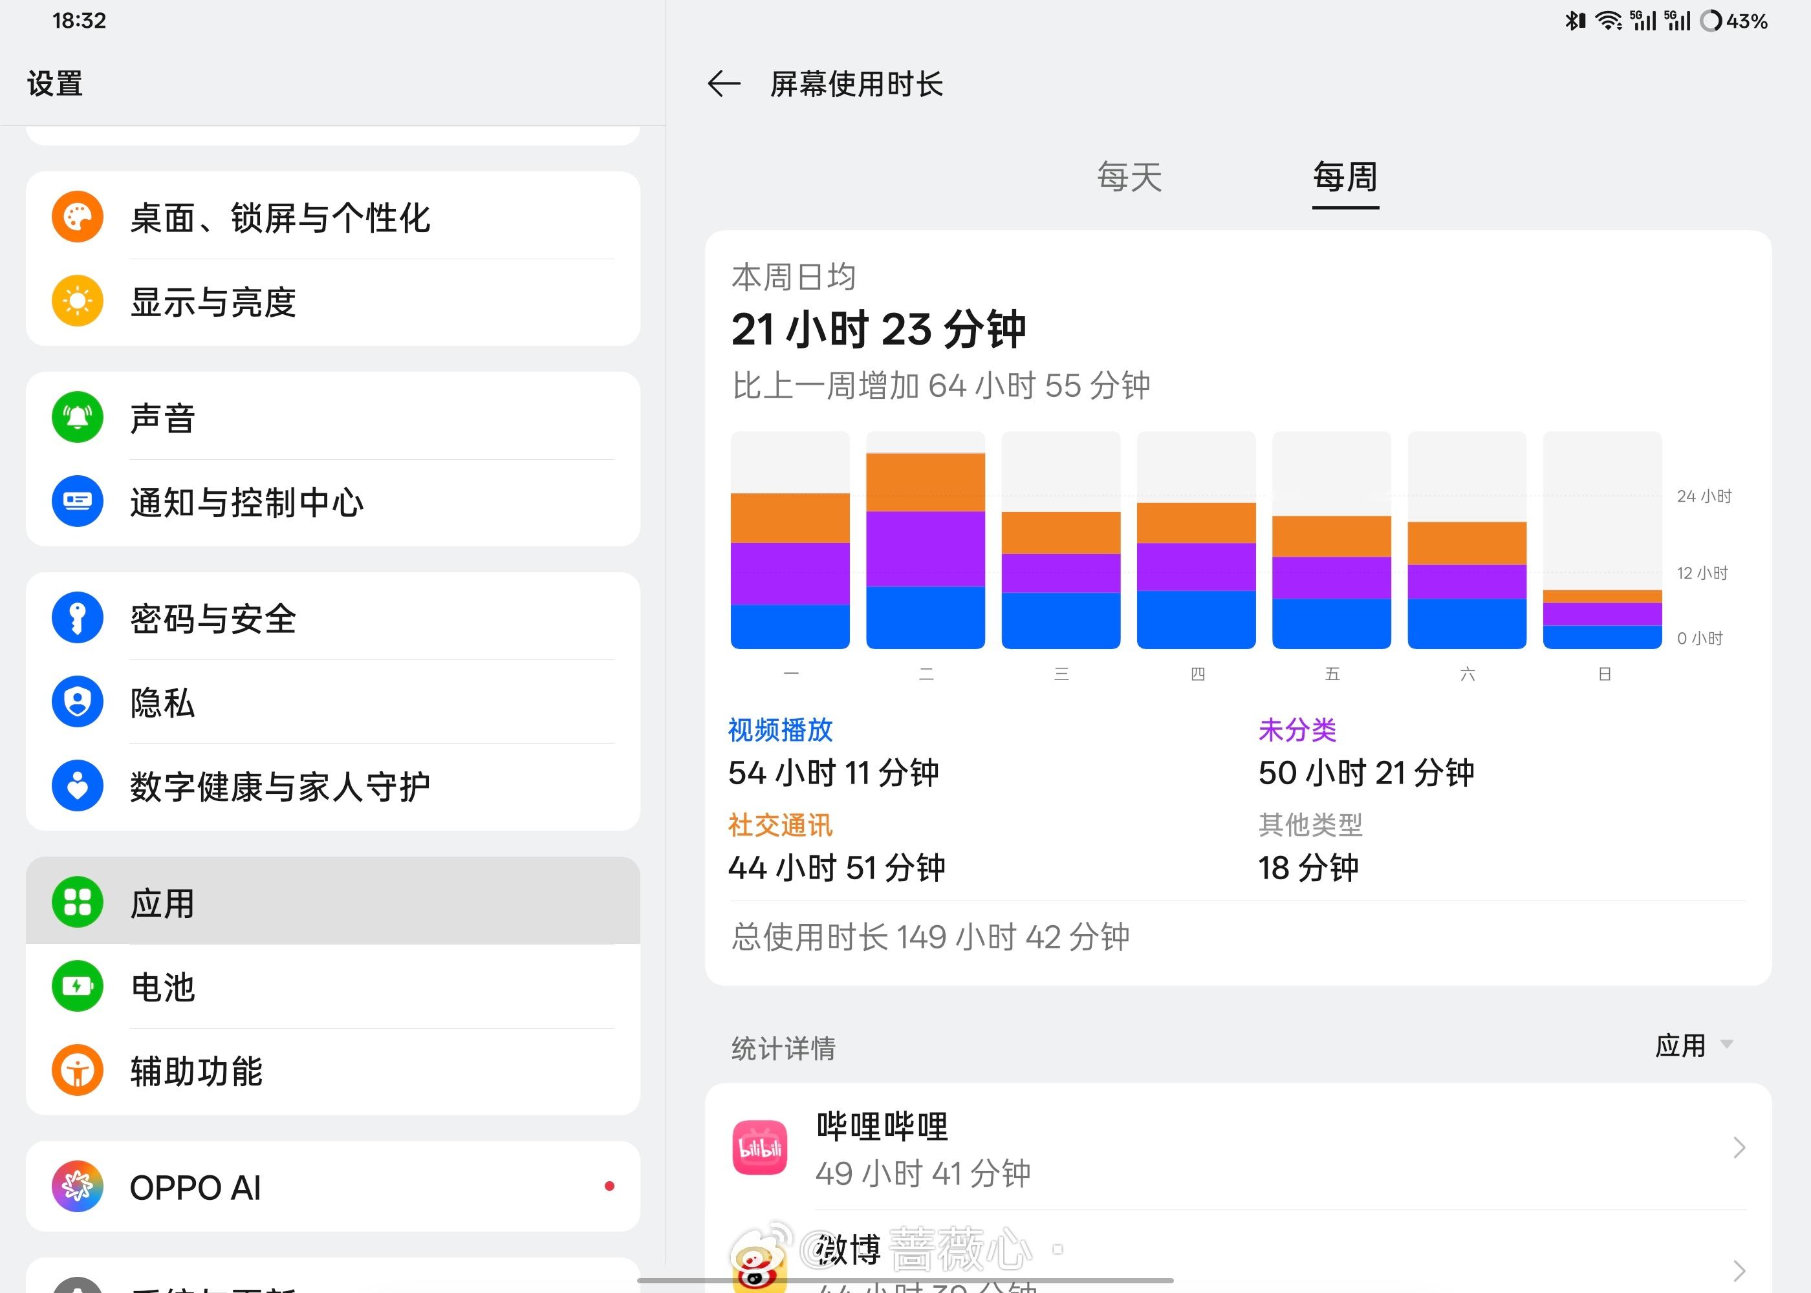1811x1293 pixels.
Task: Expand Bilibili usage details chevron
Action: 1739,1148
